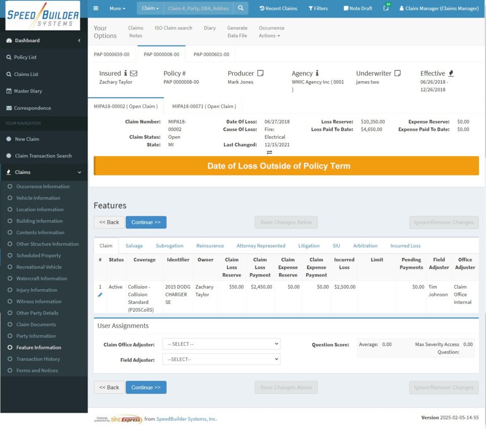Open Party Information page

point(36,336)
